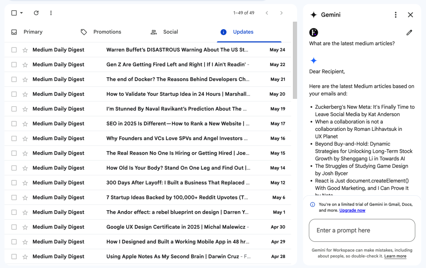The width and height of the screenshot is (426, 268).
Task: Toggle the select all emails checkbox
Action: pyautogui.click(x=14, y=13)
